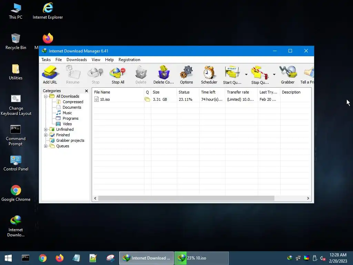The image size is (353, 265).
Task: Open Utilities folder on desktop
Action: (x=16, y=72)
